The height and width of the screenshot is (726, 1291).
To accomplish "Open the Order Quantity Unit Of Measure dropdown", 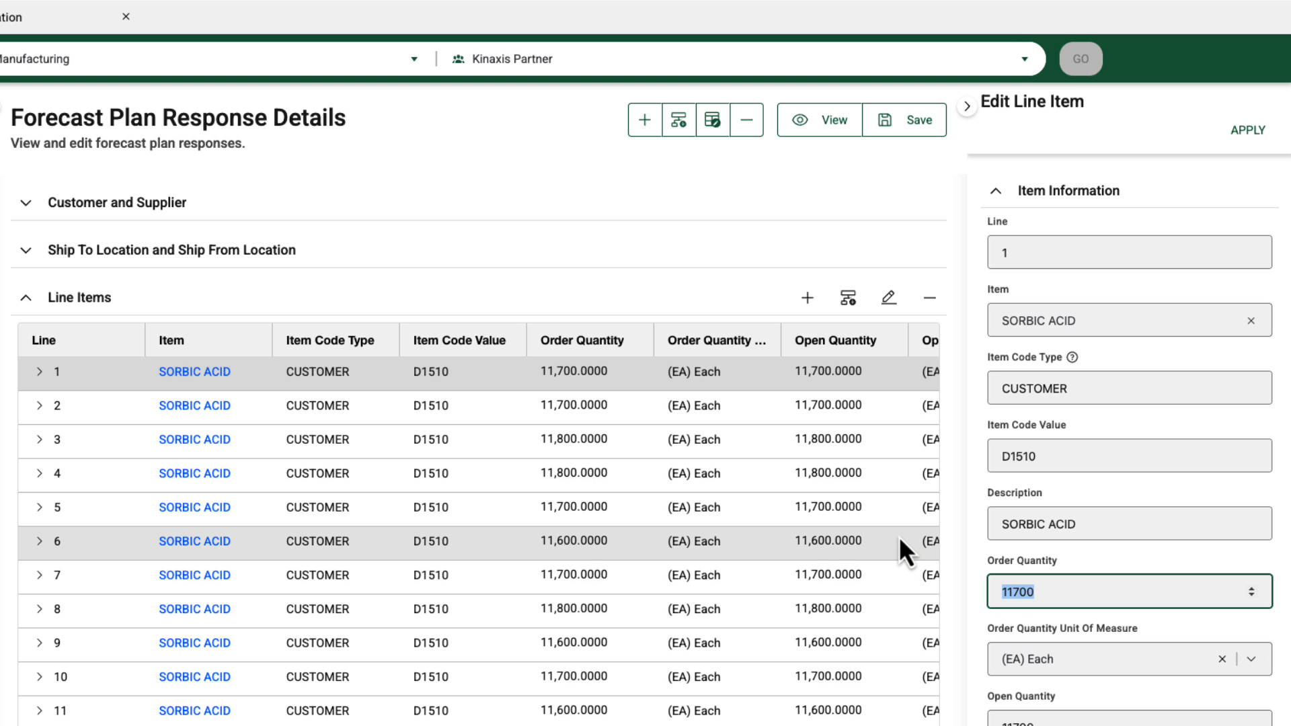I will click(x=1251, y=659).
